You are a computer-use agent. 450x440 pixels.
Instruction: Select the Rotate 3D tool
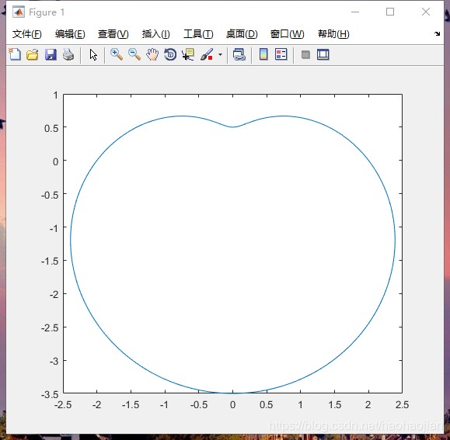click(170, 54)
